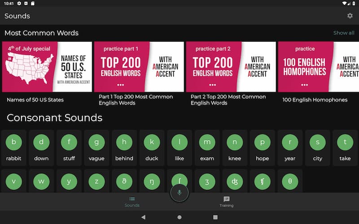
Task: Open practice part 1 Top 200 thumbnail
Action: click(139, 67)
